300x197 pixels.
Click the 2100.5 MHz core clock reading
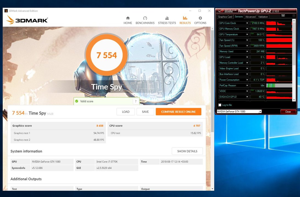click(258, 23)
